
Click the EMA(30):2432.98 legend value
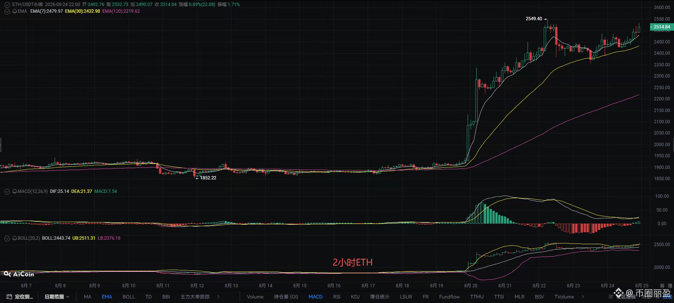click(x=82, y=11)
